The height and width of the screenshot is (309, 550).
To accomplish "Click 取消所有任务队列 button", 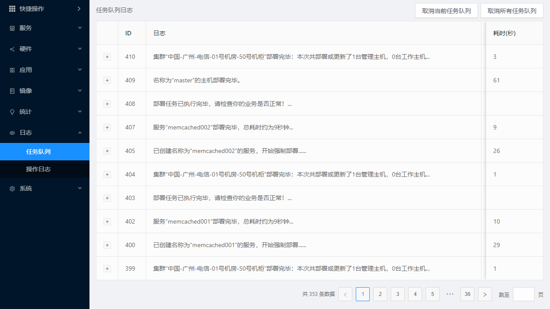I will click(512, 11).
